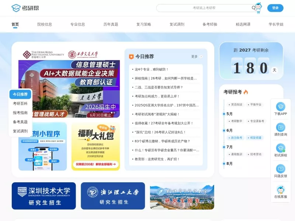Click the 暑期集训 tag

tap(235, 154)
